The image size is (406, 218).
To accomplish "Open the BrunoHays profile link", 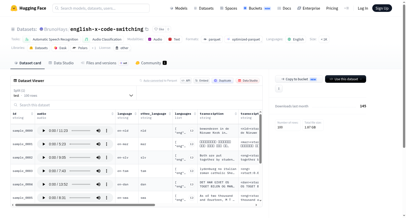I will [x=56, y=29].
